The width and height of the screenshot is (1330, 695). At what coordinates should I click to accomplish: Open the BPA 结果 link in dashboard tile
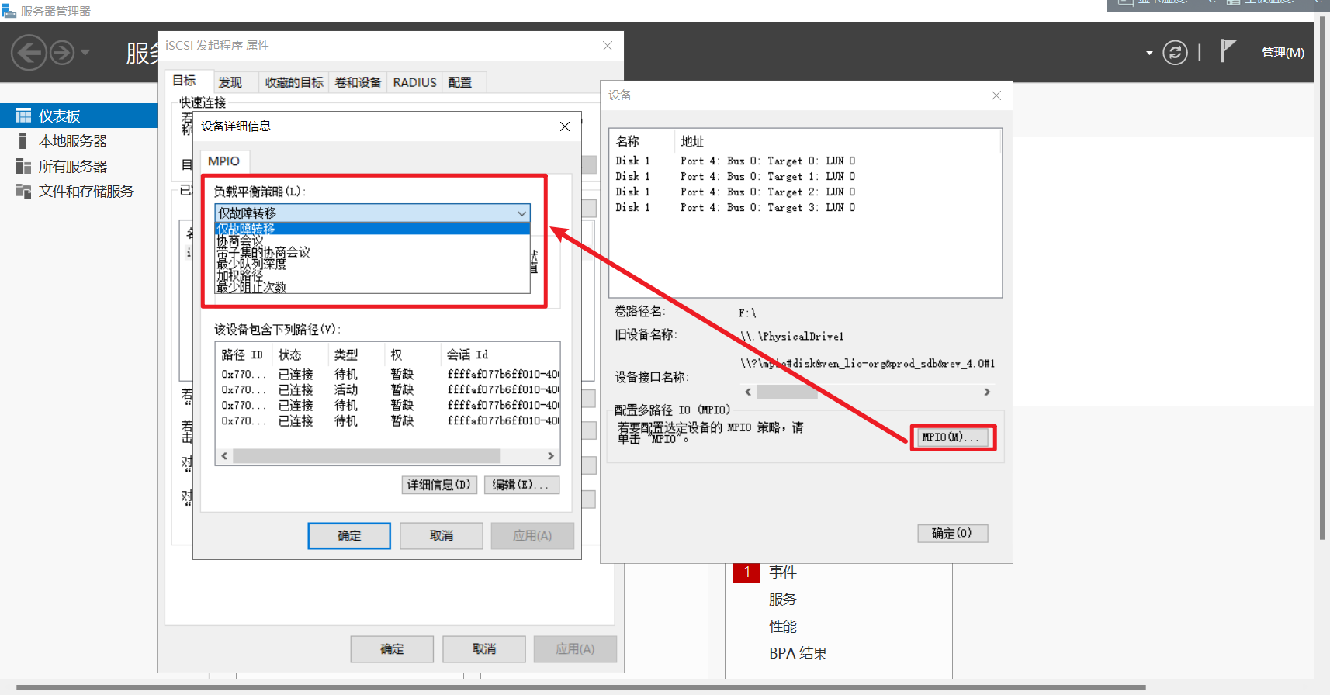(x=798, y=653)
